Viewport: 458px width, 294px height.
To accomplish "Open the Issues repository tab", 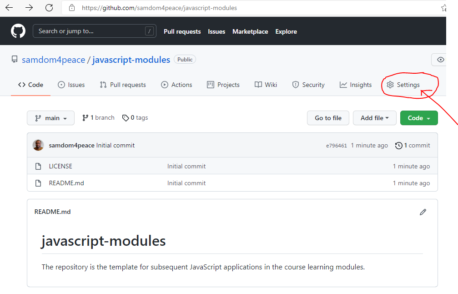I will [x=71, y=85].
